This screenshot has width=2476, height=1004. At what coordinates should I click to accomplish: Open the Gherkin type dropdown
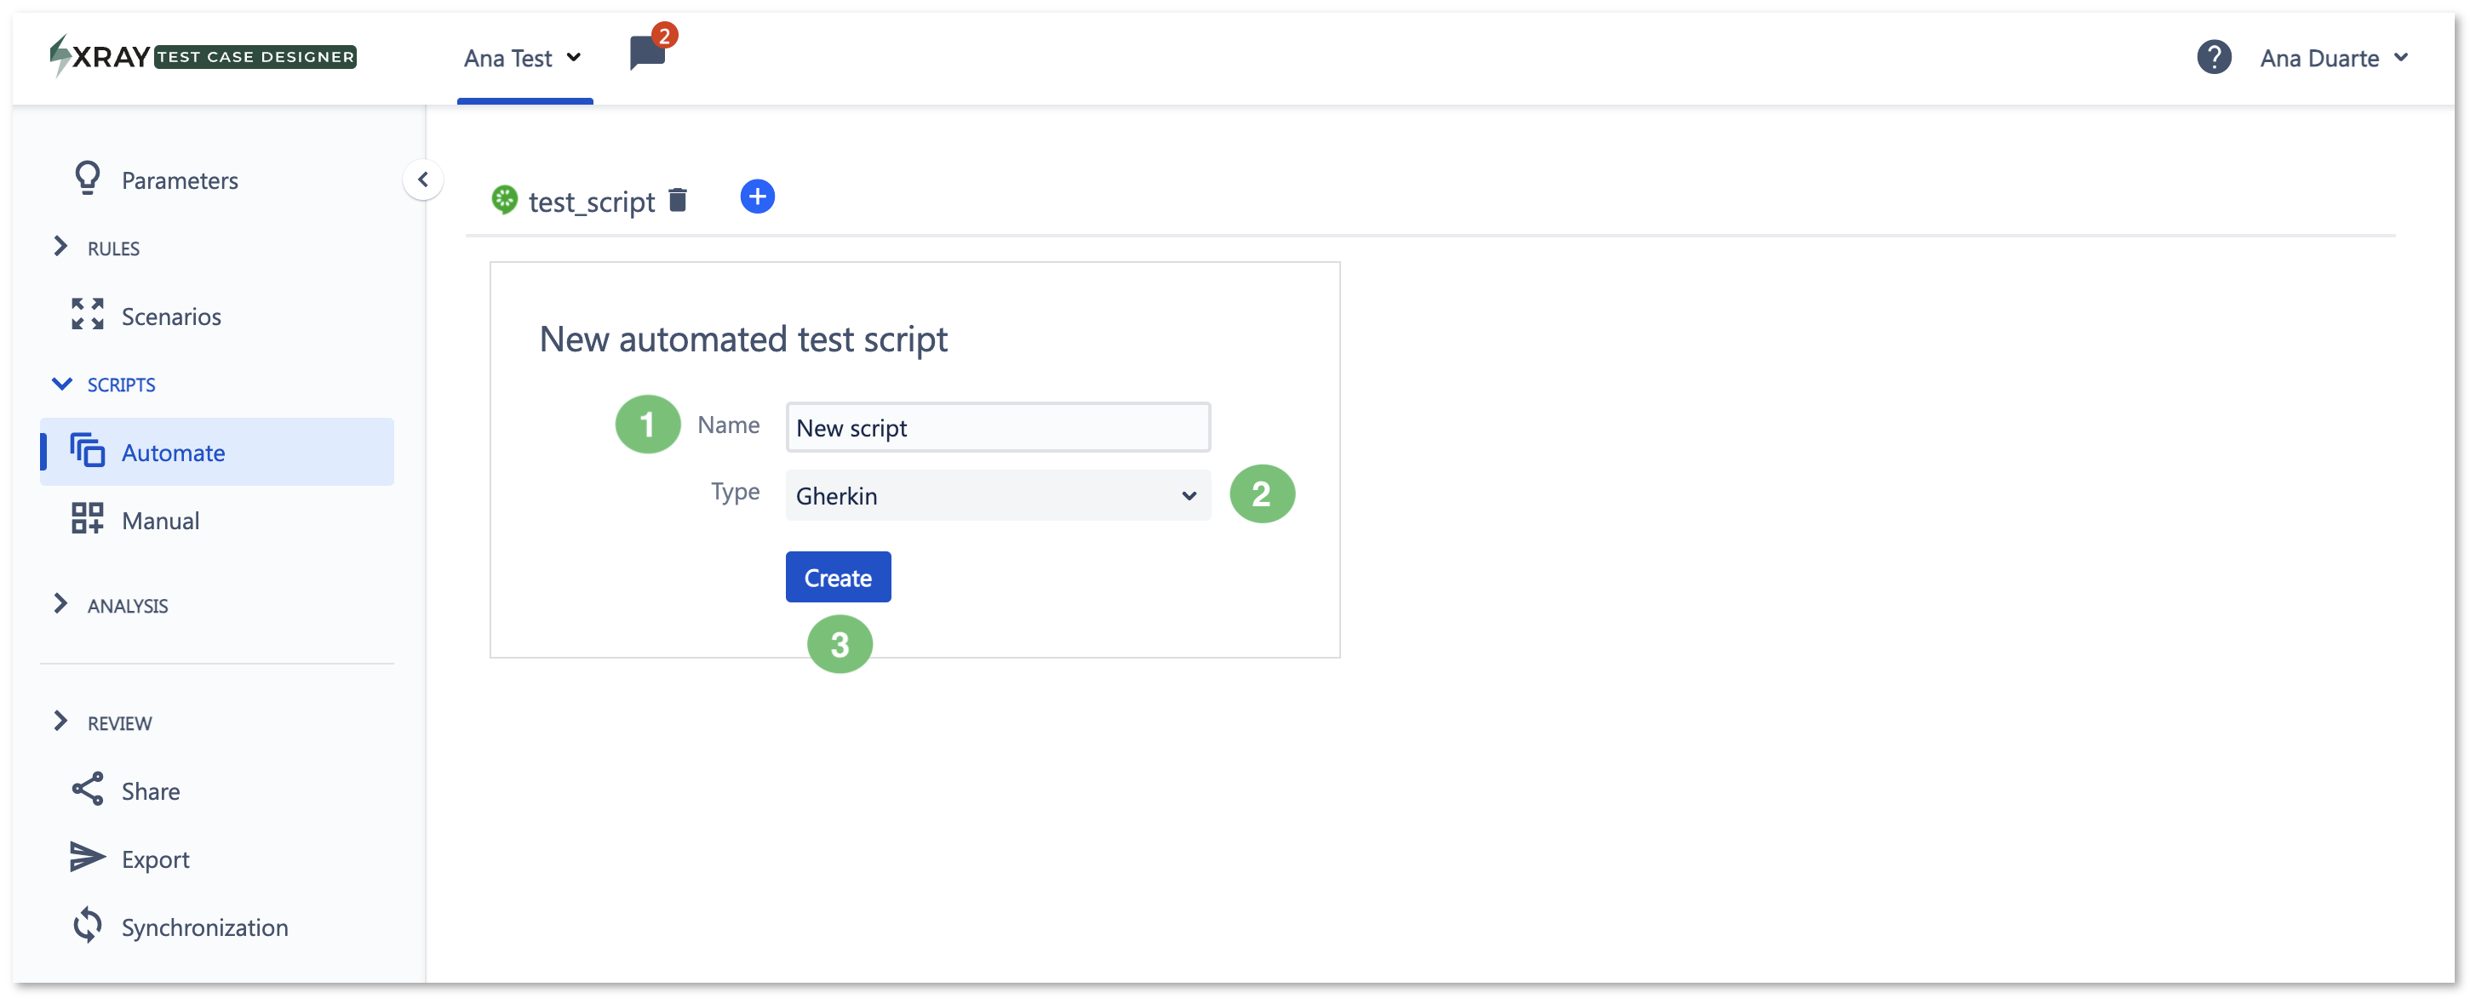[998, 496]
